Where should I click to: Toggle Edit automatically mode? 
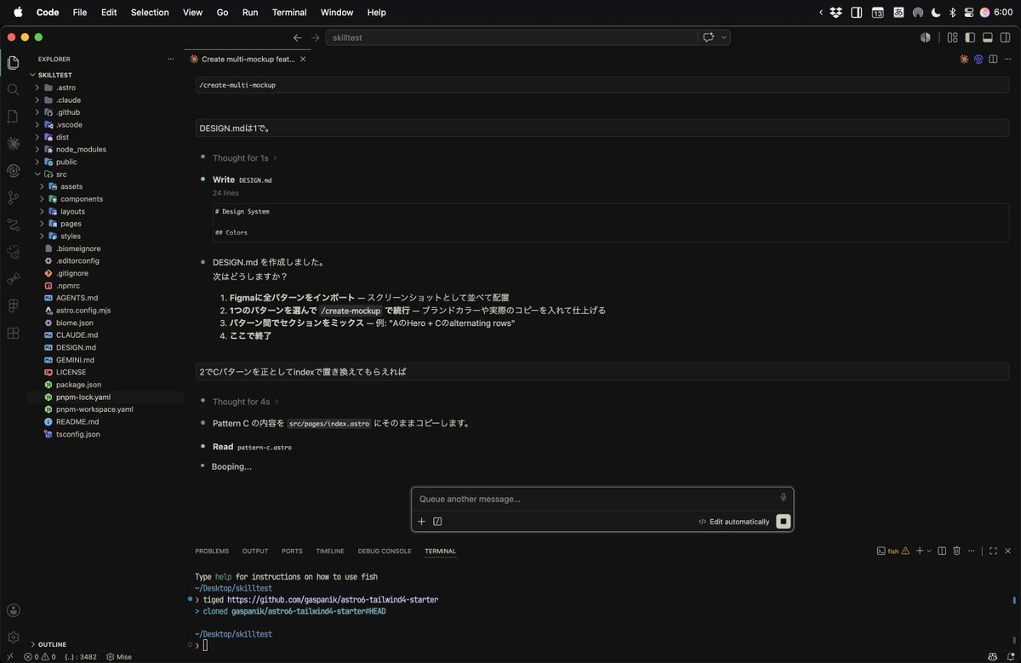[x=733, y=522]
